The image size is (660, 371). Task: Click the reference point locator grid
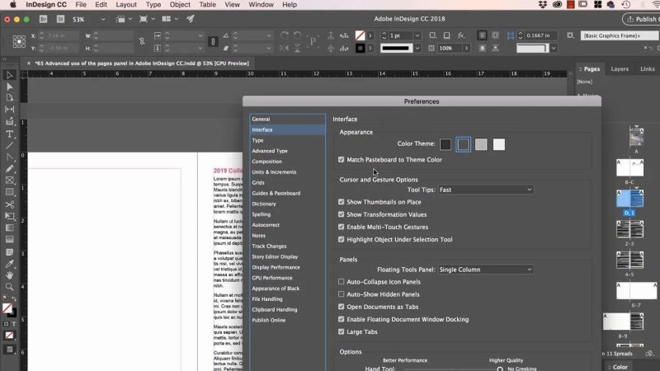click(x=19, y=42)
